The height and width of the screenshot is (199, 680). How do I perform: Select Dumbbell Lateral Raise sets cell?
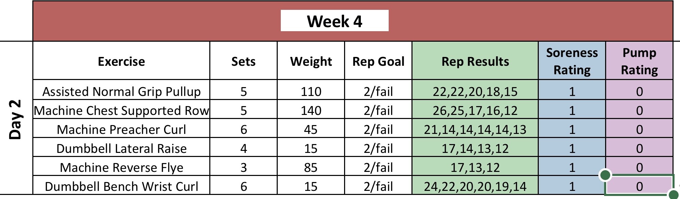pyautogui.click(x=243, y=148)
